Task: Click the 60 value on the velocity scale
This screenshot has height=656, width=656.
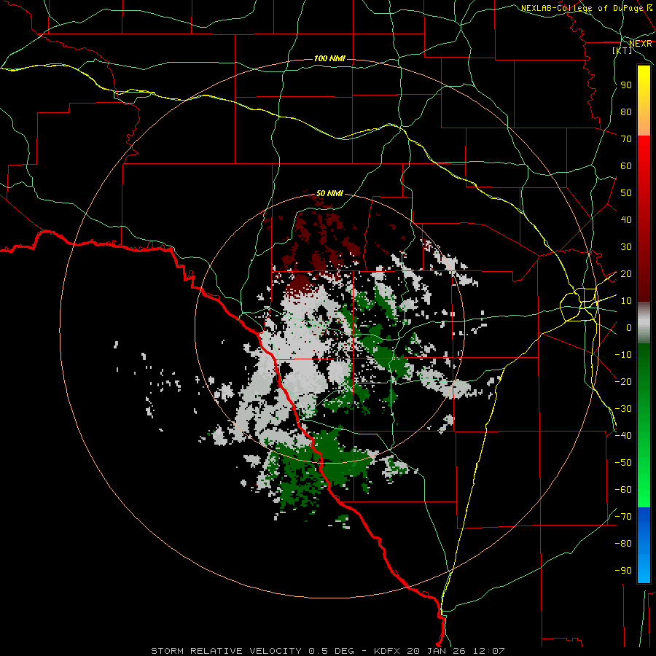Action: click(626, 166)
